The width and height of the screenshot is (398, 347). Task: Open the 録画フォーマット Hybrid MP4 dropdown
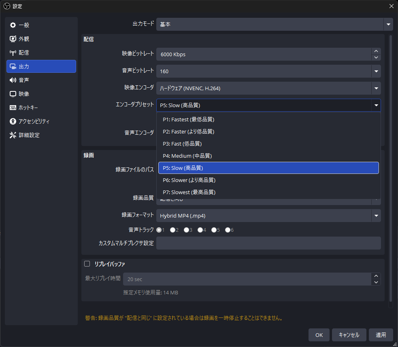pos(268,216)
